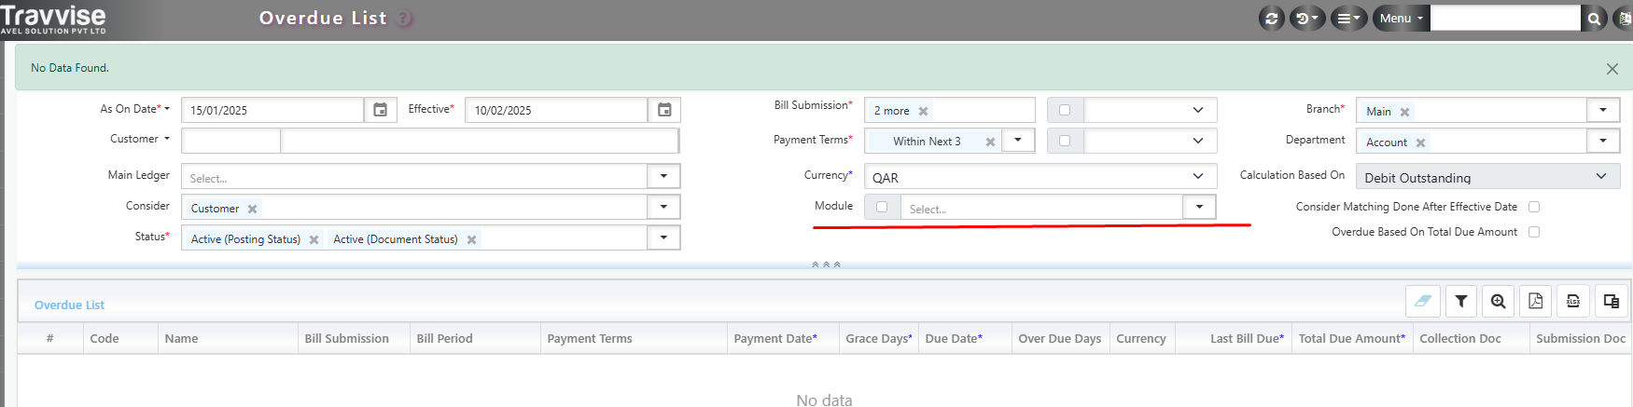The image size is (1633, 407).
Task: Click the funnel filter icon
Action: [1461, 301]
